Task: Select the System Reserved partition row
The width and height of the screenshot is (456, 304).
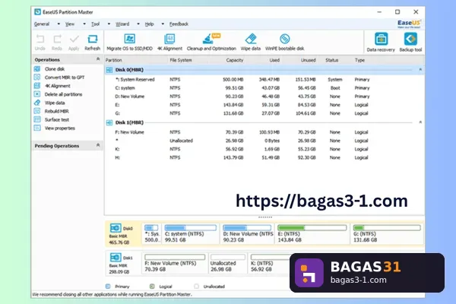Action: point(264,79)
